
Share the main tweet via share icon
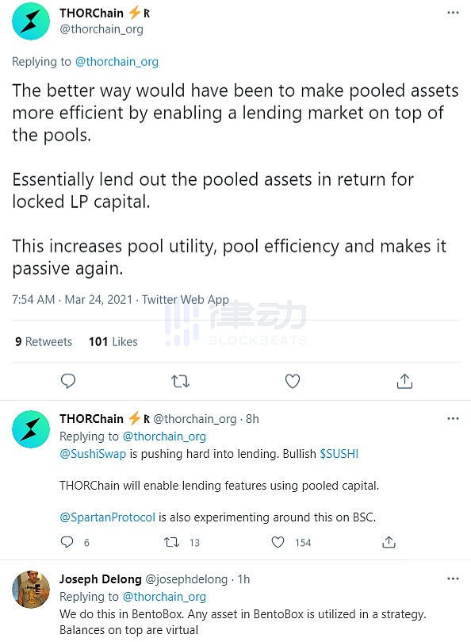(x=404, y=381)
